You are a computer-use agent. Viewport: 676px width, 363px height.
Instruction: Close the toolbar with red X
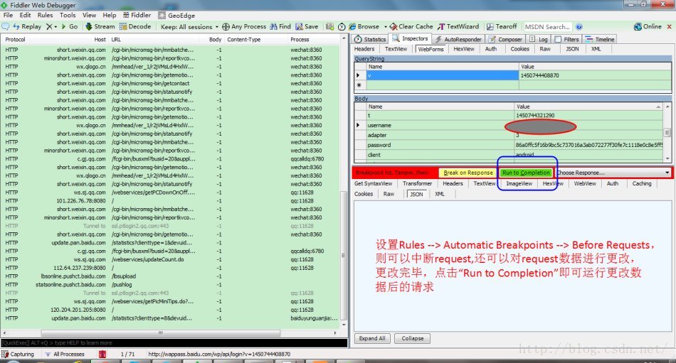[x=669, y=27]
